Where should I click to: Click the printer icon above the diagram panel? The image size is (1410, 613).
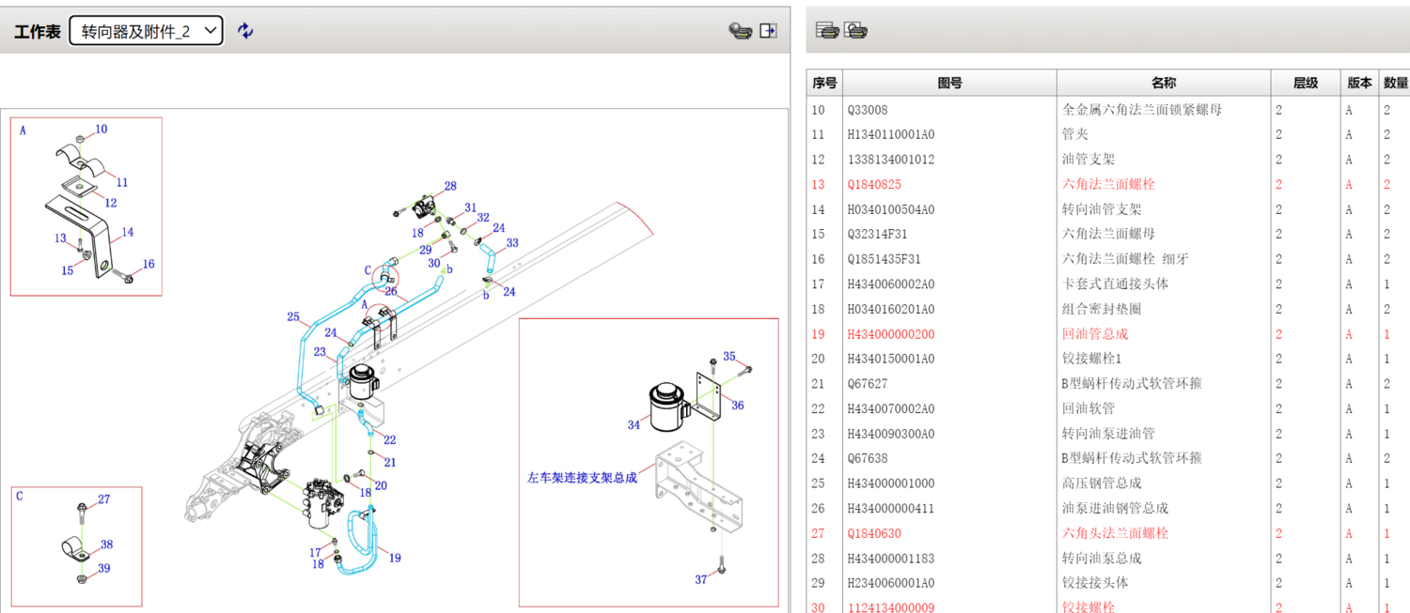pos(742,29)
